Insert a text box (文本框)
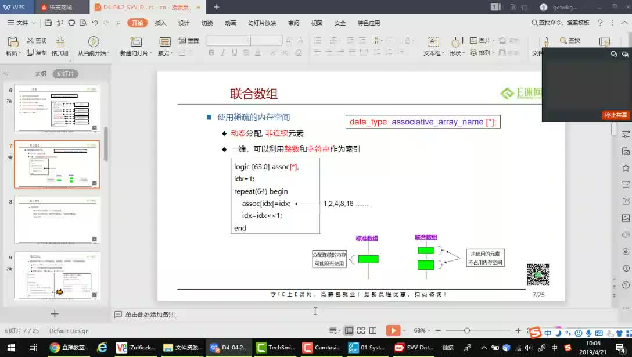 pos(433,46)
